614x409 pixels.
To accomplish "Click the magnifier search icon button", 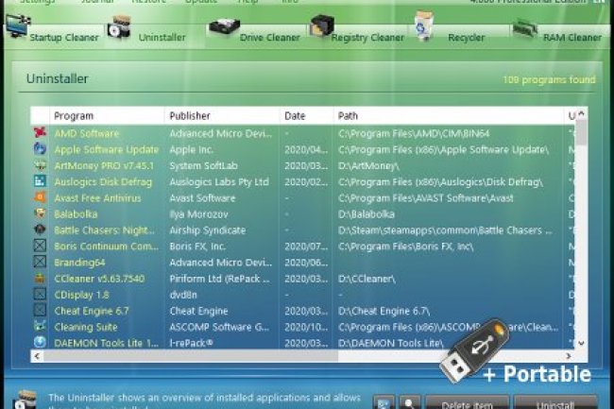I will [410, 403].
